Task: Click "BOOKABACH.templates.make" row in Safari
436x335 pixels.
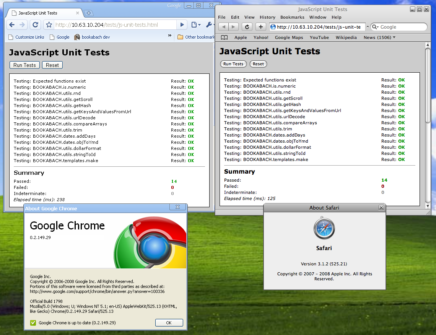Action: 314,159
